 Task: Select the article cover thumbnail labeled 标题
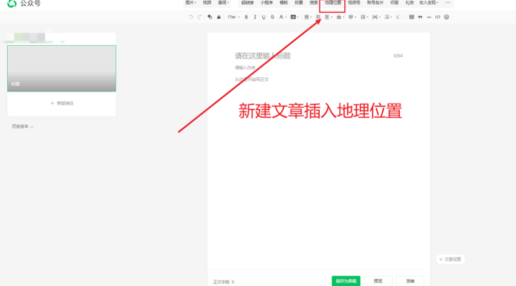tap(61, 68)
